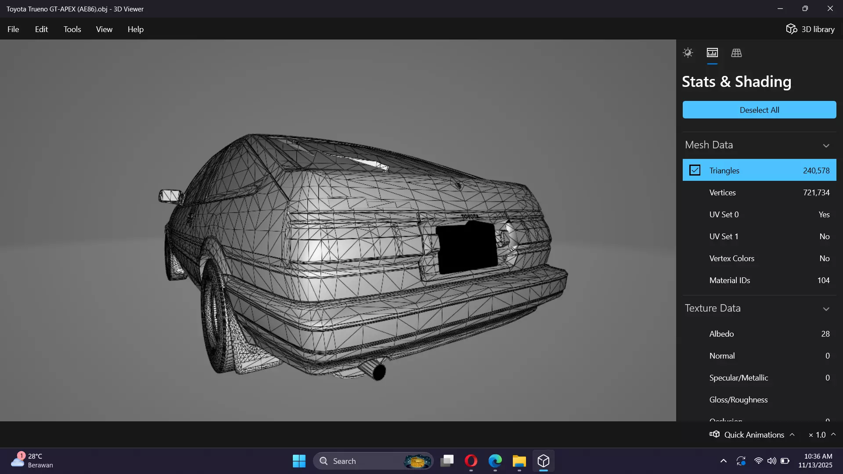Click the 3D library cube icon

pyautogui.click(x=791, y=29)
